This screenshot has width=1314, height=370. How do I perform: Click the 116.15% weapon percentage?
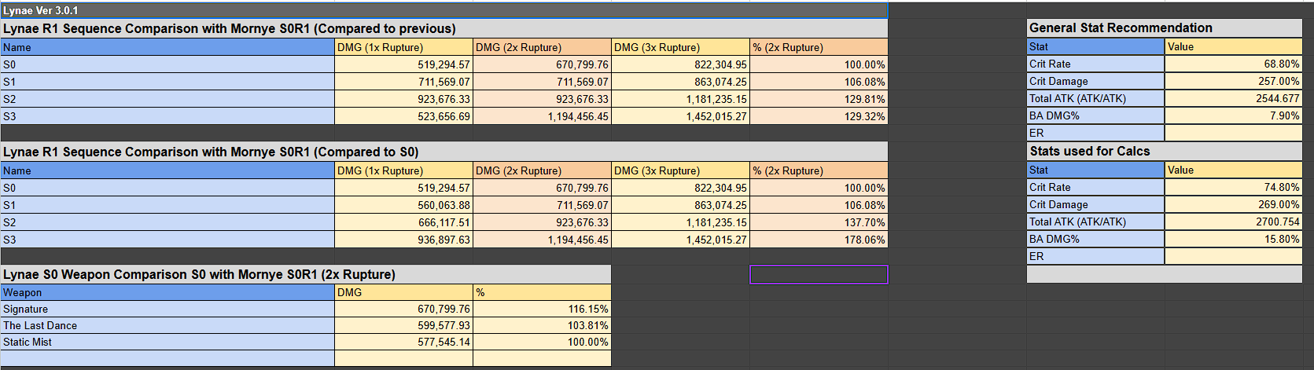click(x=542, y=309)
